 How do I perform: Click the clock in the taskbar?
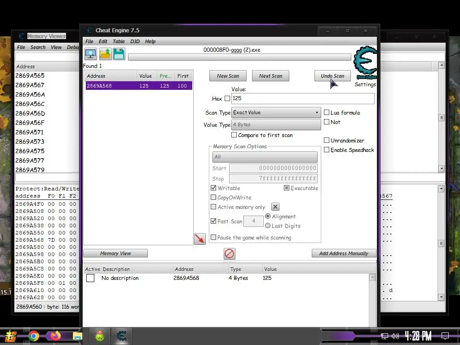click(x=418, y=336)
